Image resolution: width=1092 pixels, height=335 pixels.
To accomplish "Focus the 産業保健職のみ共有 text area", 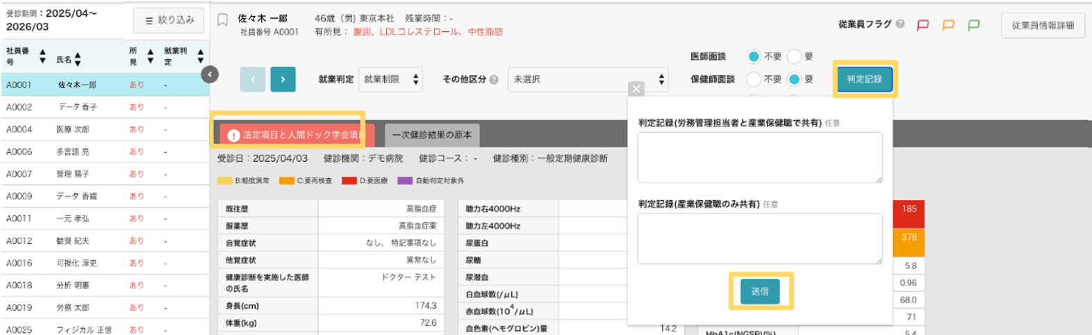I will [760, 238].
